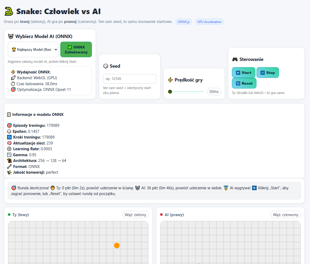
Task: Click the game speed slider handle
Action: coord(170,92)
